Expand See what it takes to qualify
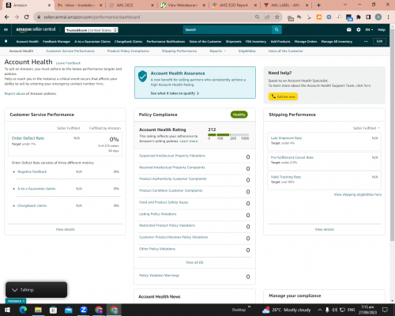This screenshot has width=395, height=316. click(175, 93)
